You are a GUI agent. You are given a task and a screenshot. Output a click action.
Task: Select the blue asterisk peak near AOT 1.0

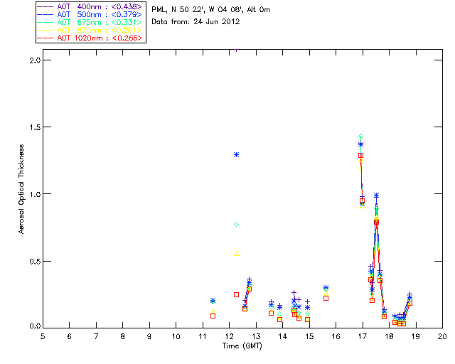coord(376,196)
